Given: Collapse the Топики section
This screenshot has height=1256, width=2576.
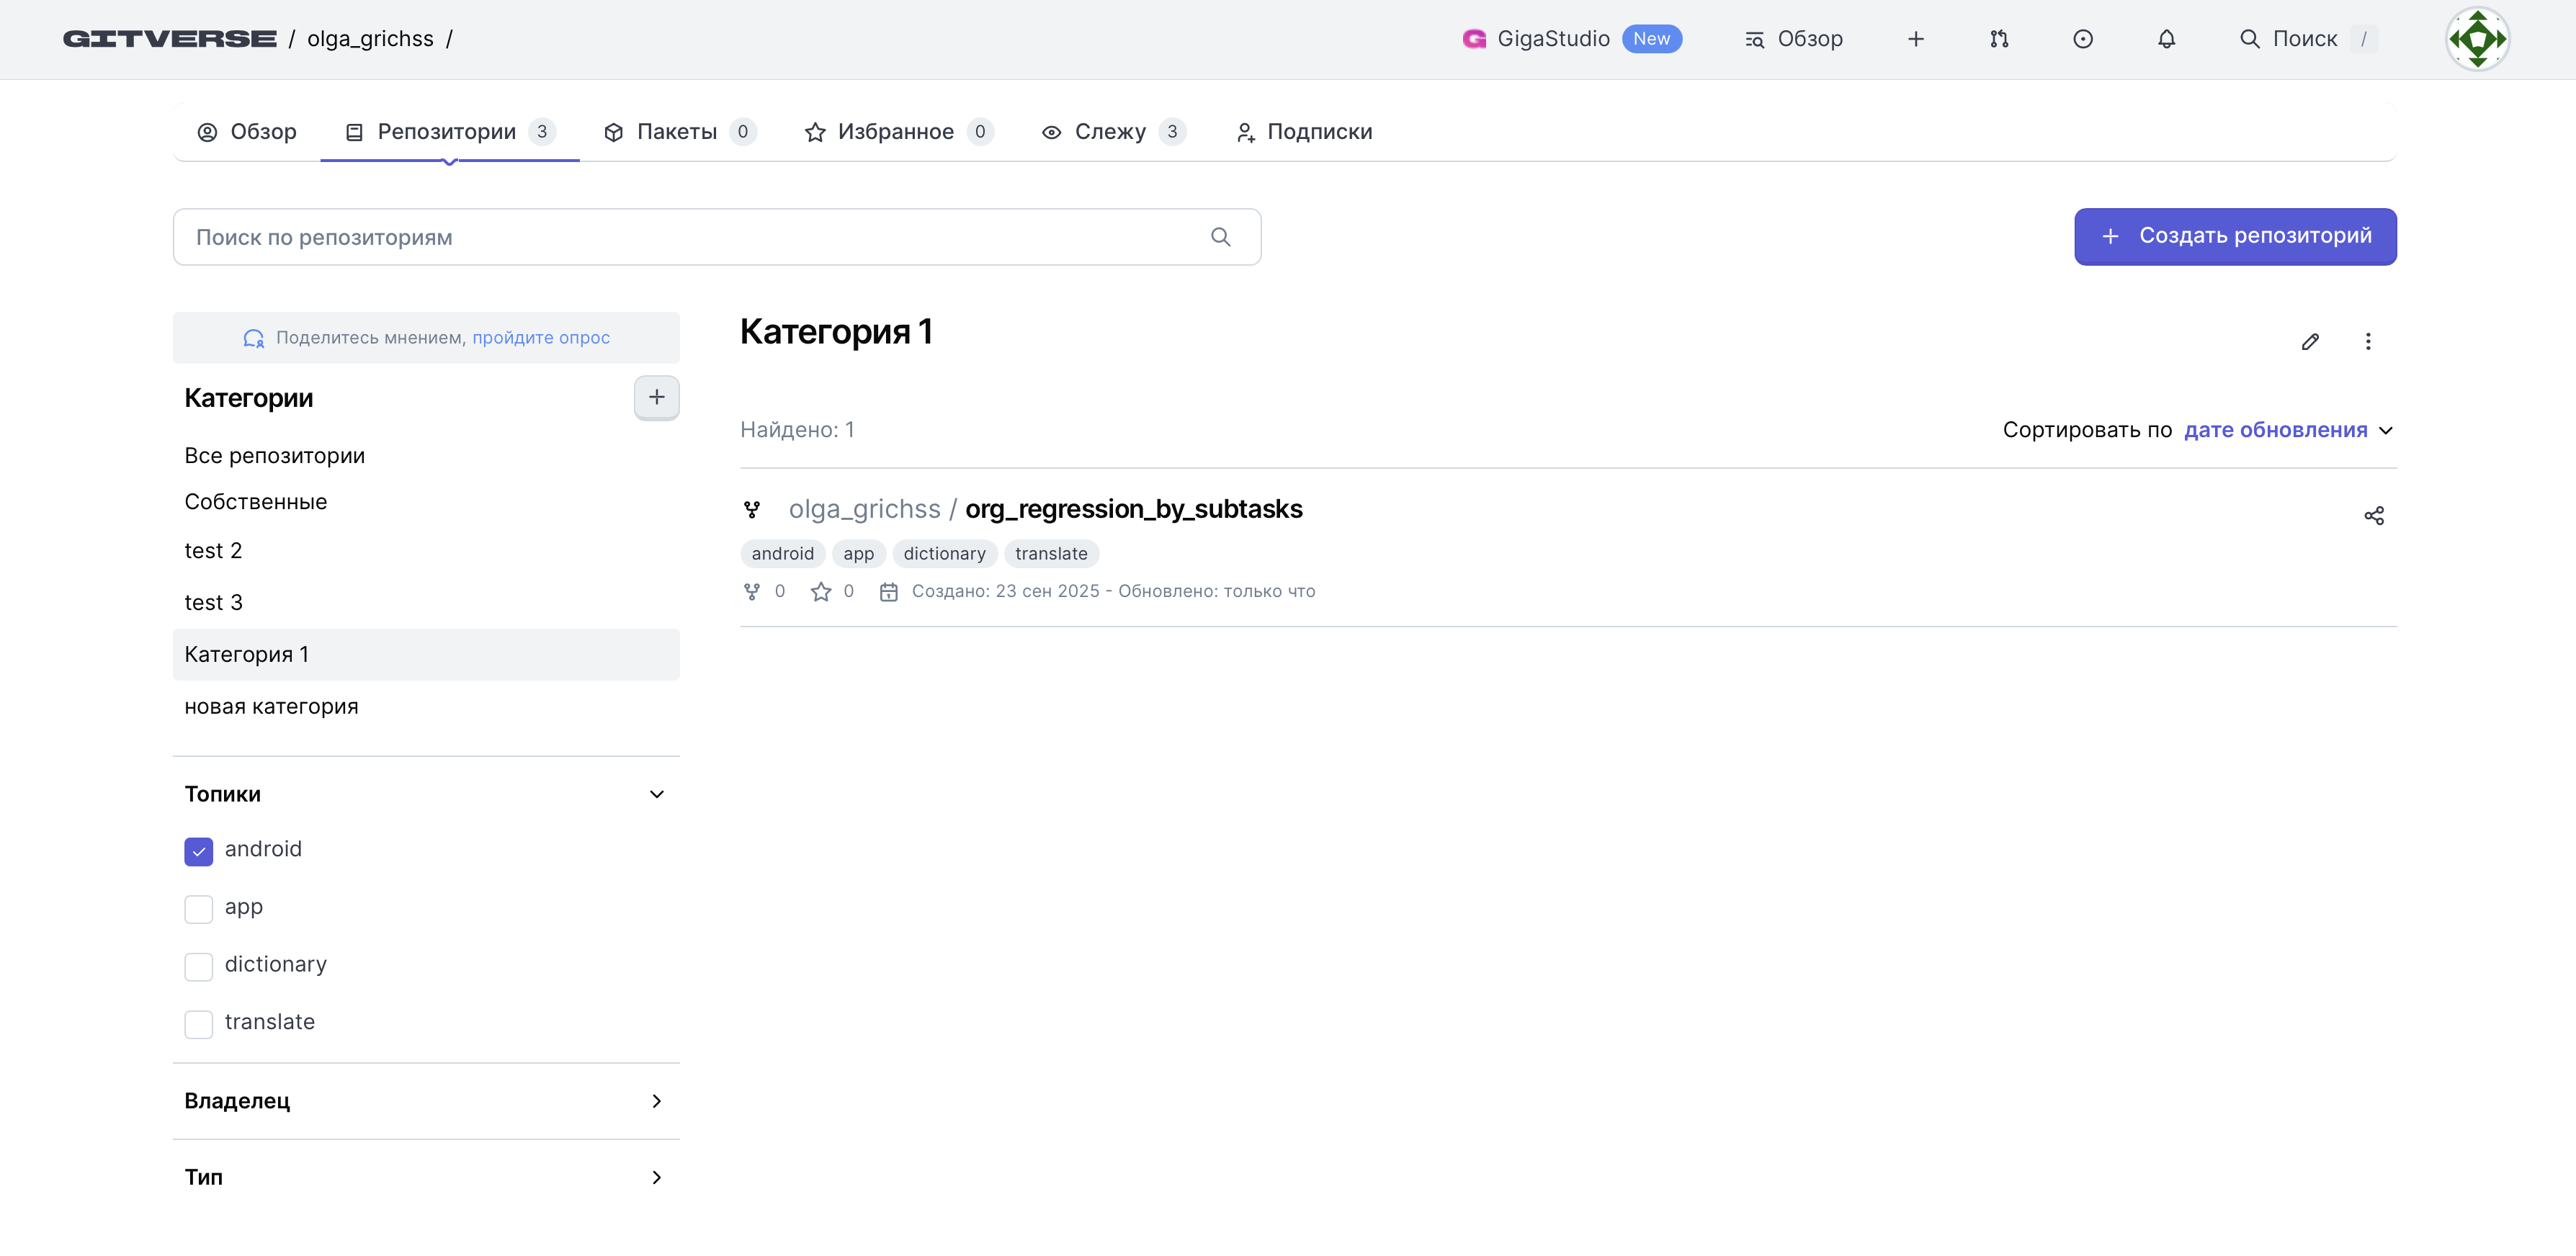Looking at the screenshot, I should (x=656, y=794).
